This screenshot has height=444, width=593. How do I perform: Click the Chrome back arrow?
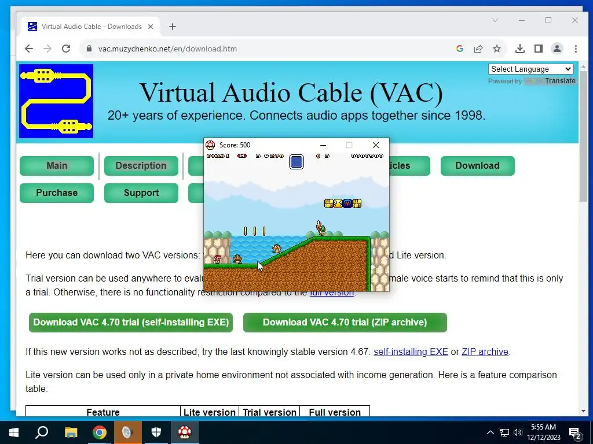click(29, 49)
